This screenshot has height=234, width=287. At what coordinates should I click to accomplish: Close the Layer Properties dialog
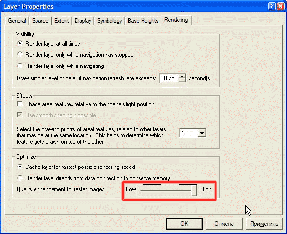280,7
